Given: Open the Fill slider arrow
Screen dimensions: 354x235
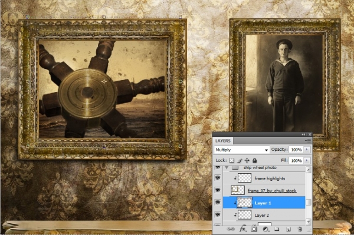Looking at the screenshot, I should pyautogui.click(x=307, y=160).
